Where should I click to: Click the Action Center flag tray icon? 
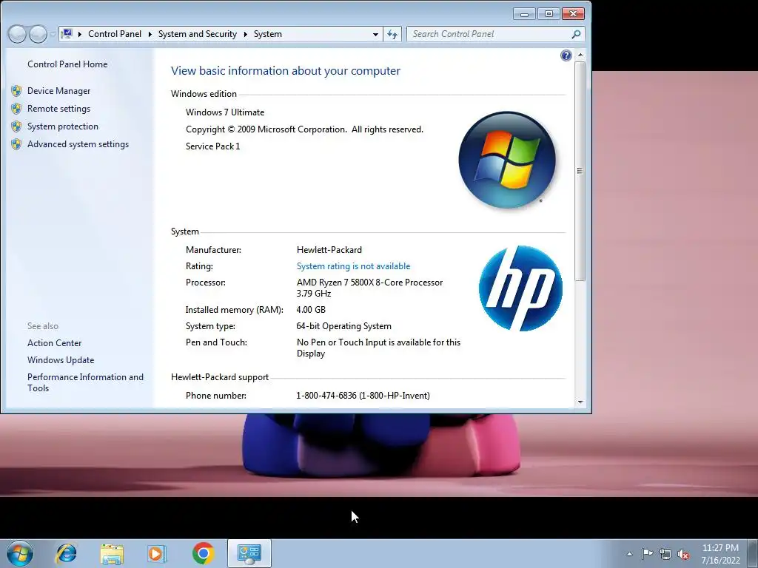[x=647, y=554]
